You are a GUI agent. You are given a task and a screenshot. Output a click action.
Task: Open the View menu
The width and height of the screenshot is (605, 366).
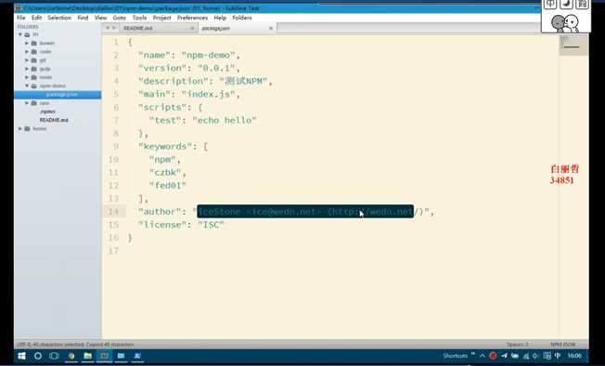[x=100, y=18]
